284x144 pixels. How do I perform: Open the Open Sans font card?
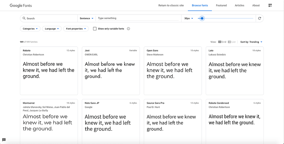pos(173,71)
